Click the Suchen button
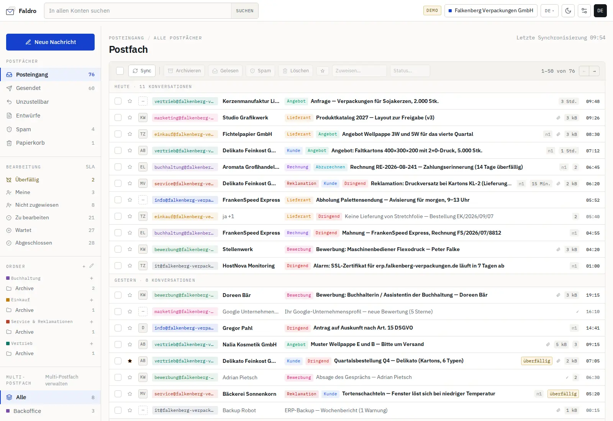The height and width of the screenshot is (421, 613). (x=244, y=11)
